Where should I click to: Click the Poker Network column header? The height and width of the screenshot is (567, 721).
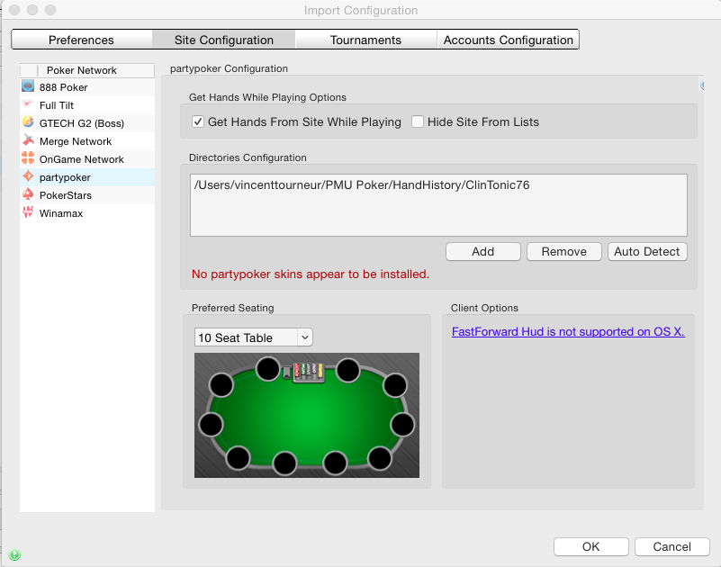95,70
